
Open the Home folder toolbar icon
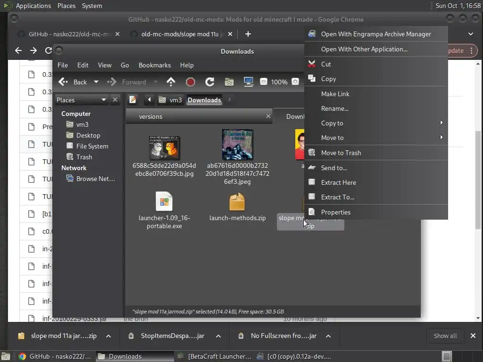pyautogui.click(x=229, y=82)
